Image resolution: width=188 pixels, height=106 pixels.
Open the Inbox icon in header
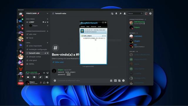point(146,14)
